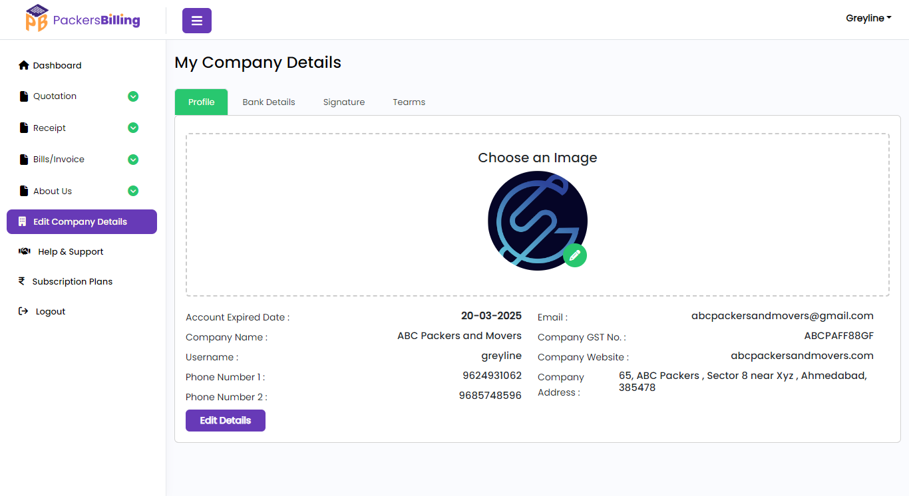This screenshot has height=496, width=909.
Task: Click the Logout arrow icon
Action: [23, 311]
